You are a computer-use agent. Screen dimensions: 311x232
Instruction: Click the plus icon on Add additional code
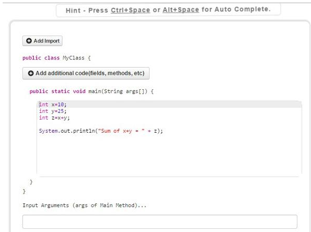click(x=31, y=73)
